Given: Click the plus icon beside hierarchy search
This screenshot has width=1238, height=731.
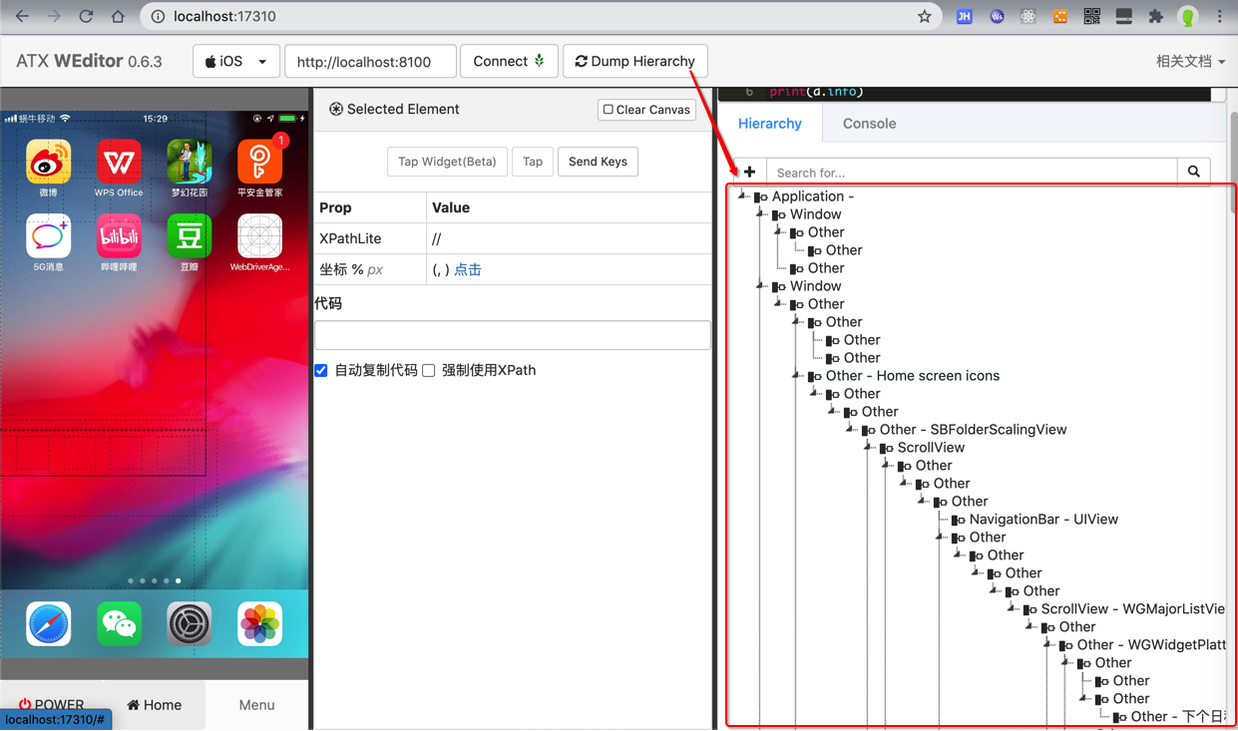Looking at the screenshot, I should coord(749,172).
